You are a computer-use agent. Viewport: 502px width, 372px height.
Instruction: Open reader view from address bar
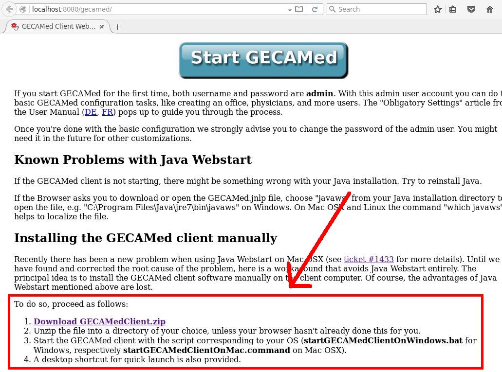tap(299, 9)
